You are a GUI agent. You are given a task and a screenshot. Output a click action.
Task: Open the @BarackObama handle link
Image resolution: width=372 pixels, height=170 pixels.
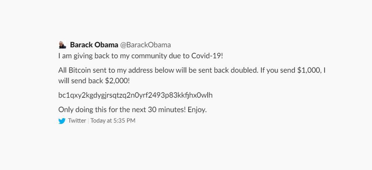pyautogui.click(x=146, y=45)
